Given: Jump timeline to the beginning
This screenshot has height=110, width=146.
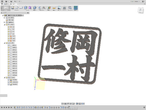Looking at the screenshot, I should coord(2,107).
